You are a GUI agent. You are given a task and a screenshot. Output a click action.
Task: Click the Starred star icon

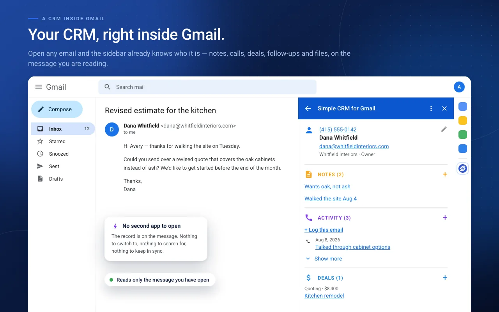[x=40, y=141]
